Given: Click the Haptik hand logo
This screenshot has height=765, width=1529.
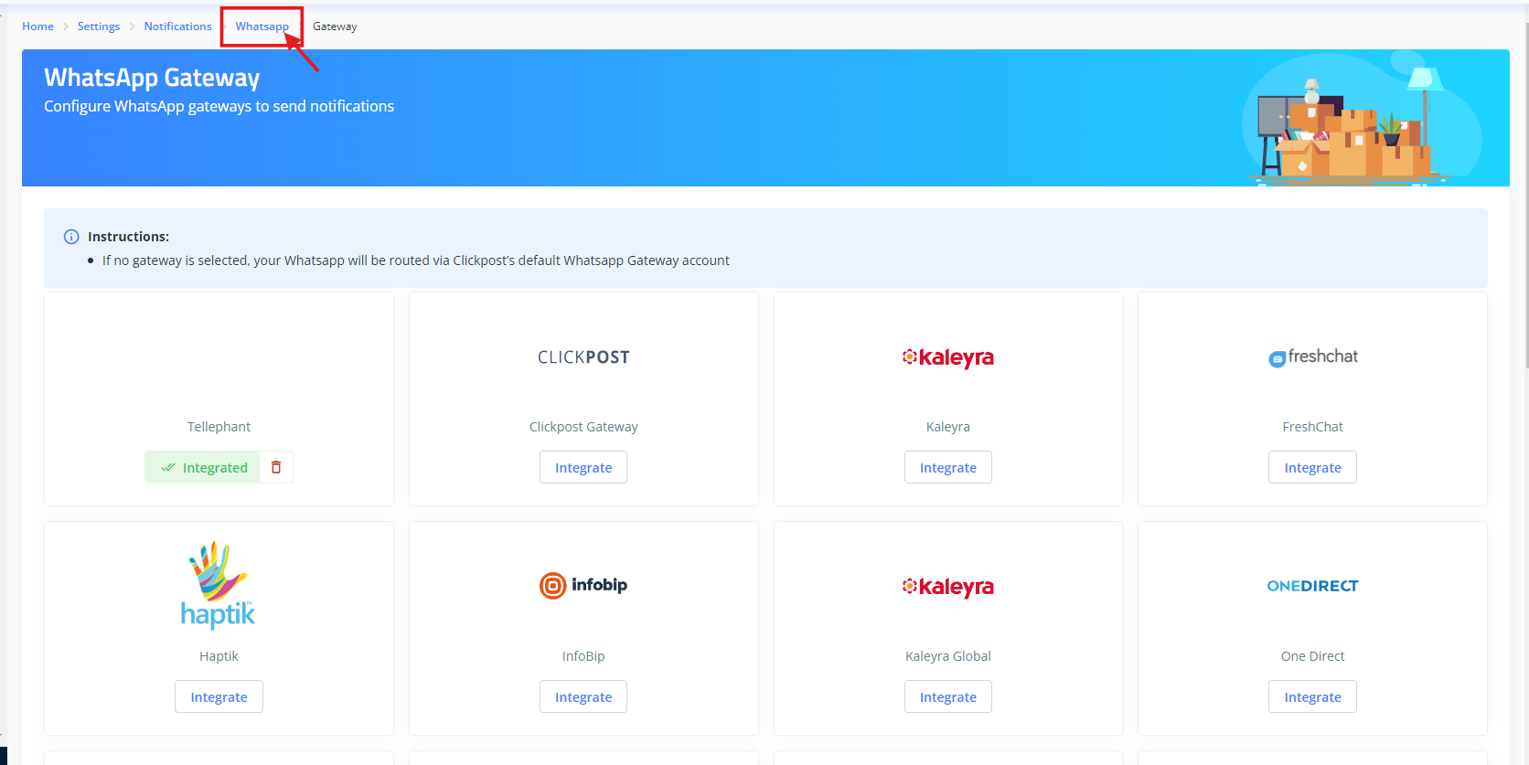Looking at the screenshot, I should pos(218,585).
